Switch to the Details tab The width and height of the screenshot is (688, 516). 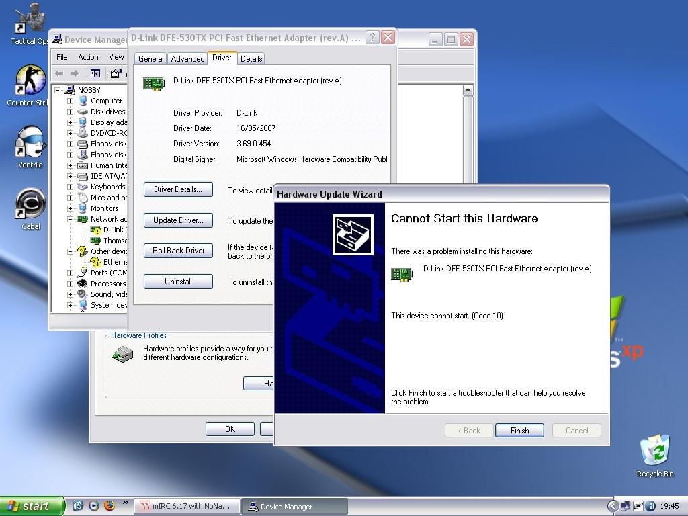click(x=251, y=59)
